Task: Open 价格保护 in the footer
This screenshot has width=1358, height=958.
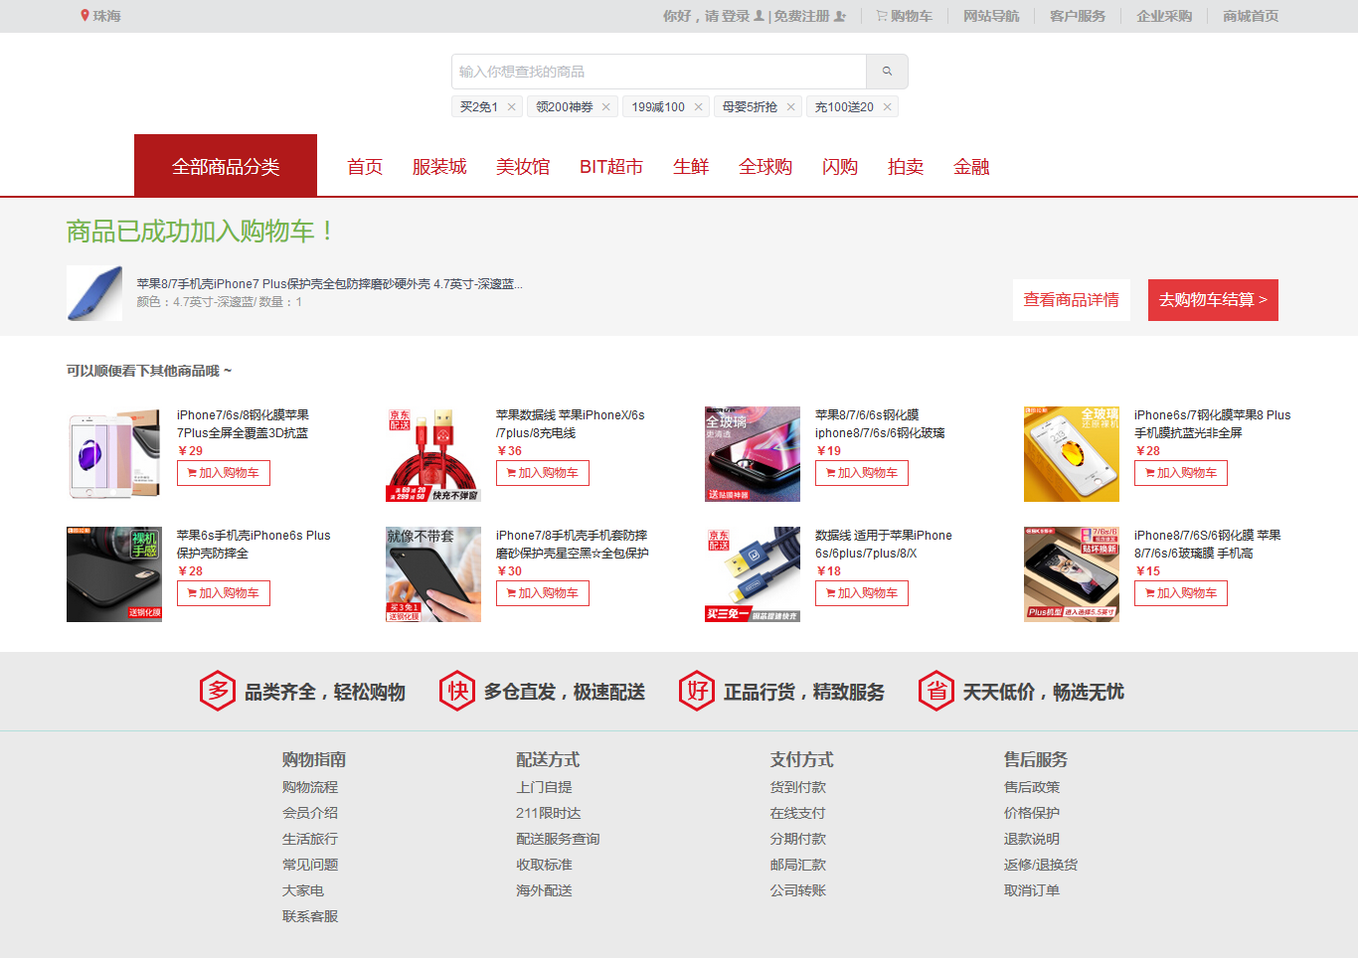Action: coord(1032,813)
